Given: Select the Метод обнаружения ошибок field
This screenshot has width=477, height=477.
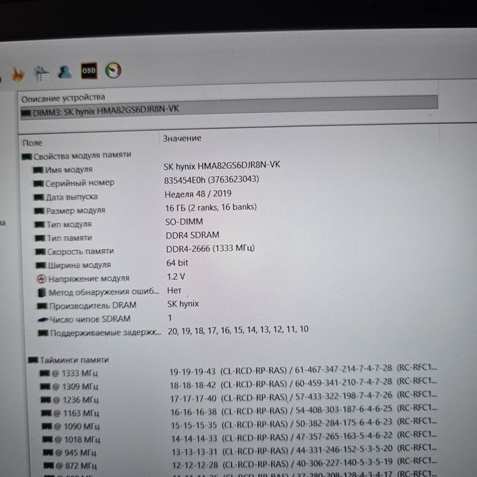Looking at the screenshot, I should click(98, 292).
